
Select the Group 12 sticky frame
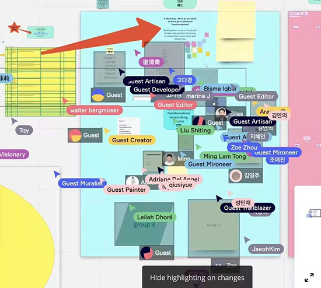[214, 225]
